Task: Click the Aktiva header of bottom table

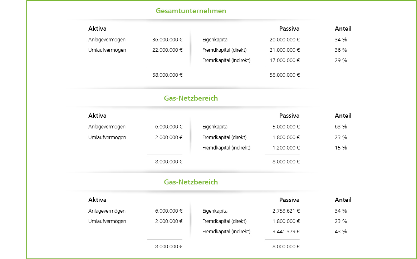Action: click(97, 200)
